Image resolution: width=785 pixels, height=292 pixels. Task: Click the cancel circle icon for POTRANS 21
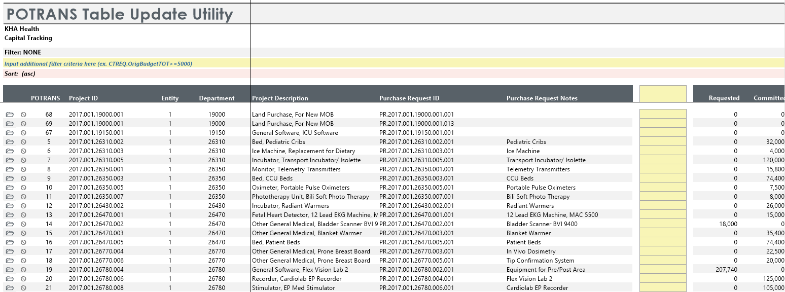[23, 288]
